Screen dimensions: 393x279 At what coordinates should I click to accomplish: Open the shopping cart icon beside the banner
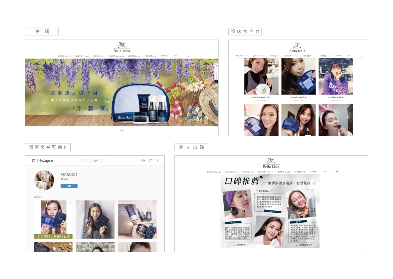pyautogui.click(x=216, y=66)
